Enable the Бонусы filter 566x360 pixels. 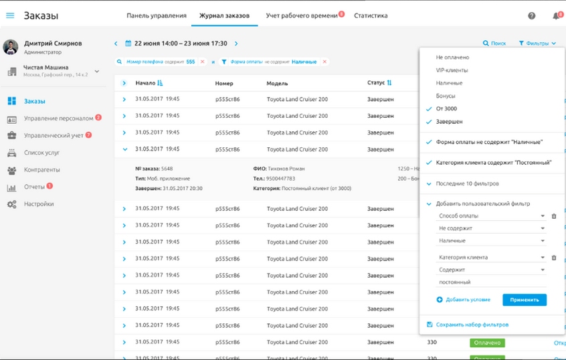[x=446, y=96]
